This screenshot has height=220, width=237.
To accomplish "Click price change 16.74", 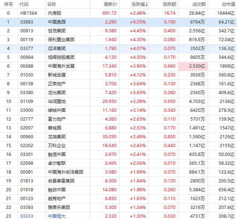I will [x=170, y=13].
